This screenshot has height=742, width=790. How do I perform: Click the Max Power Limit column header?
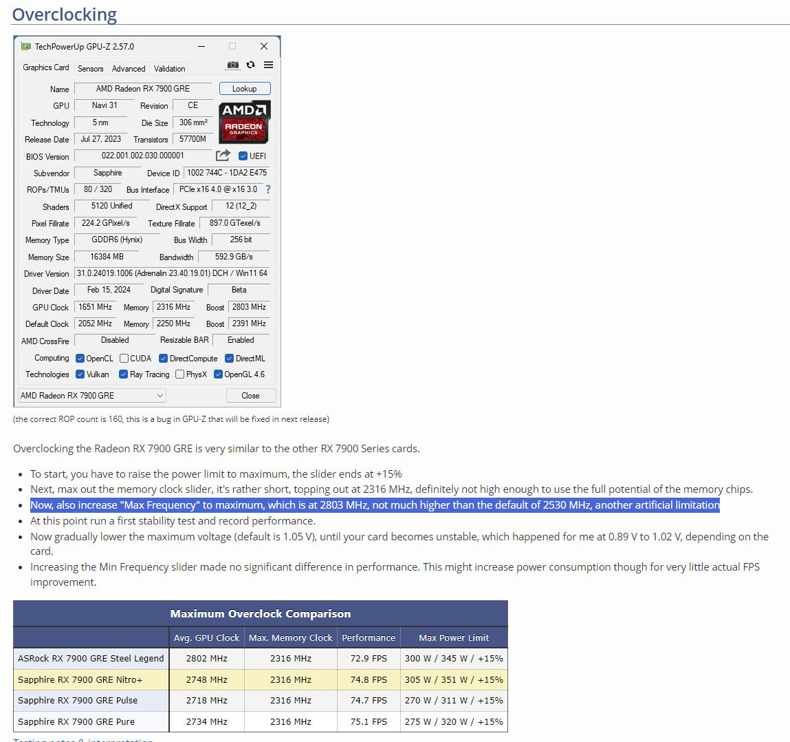(454, 637)
